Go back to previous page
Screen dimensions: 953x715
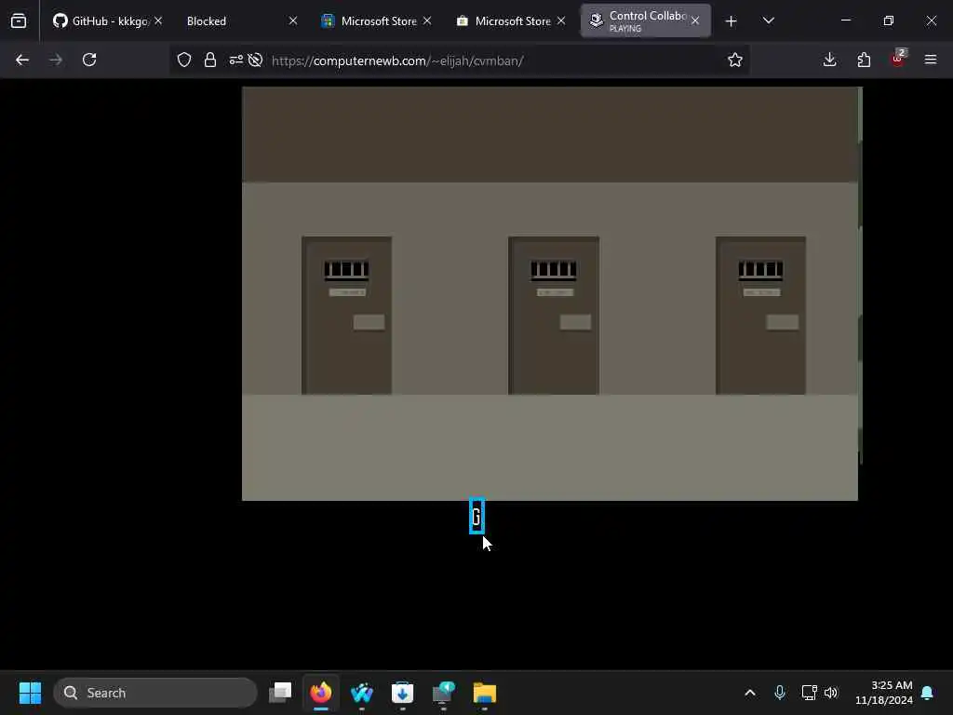click(22, 60)
